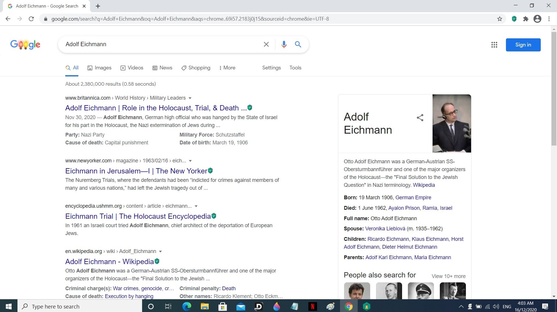Open the Chrome profile avatar
This screenshot has height=312, width=557.
(537, 19)
